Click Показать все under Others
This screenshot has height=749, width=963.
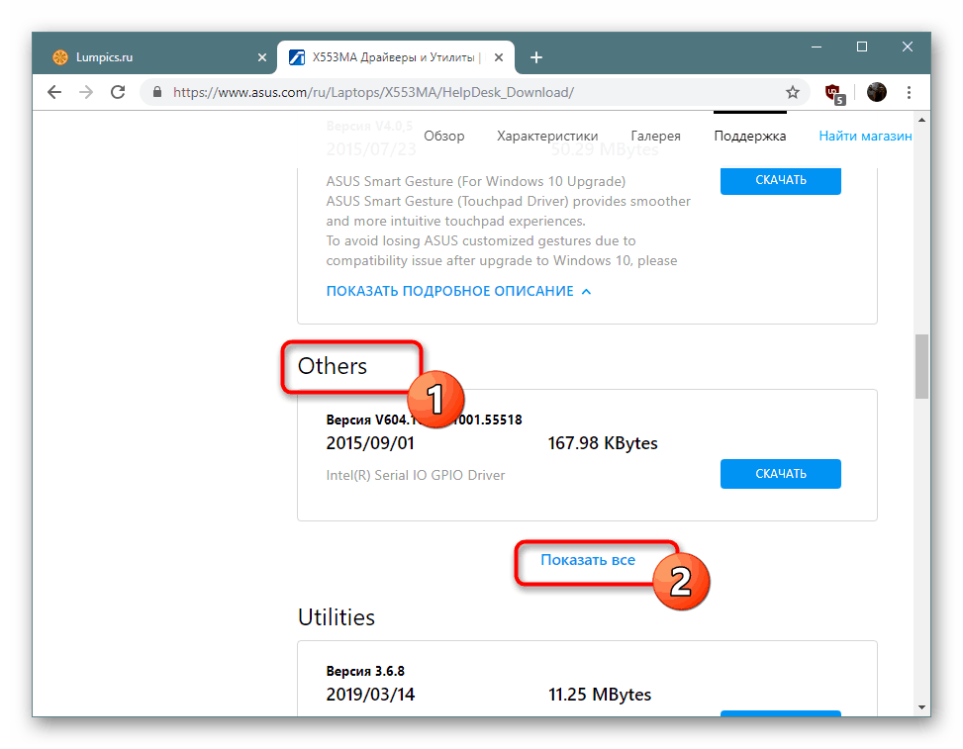(x=588, y=560)
